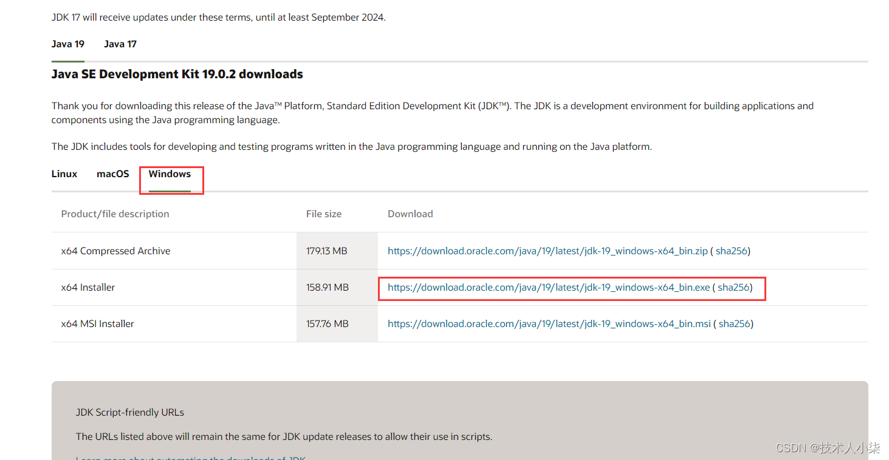
Task: Open sha256 link for the exe installer
Action: pyautogui.click(x=733, y=288)
